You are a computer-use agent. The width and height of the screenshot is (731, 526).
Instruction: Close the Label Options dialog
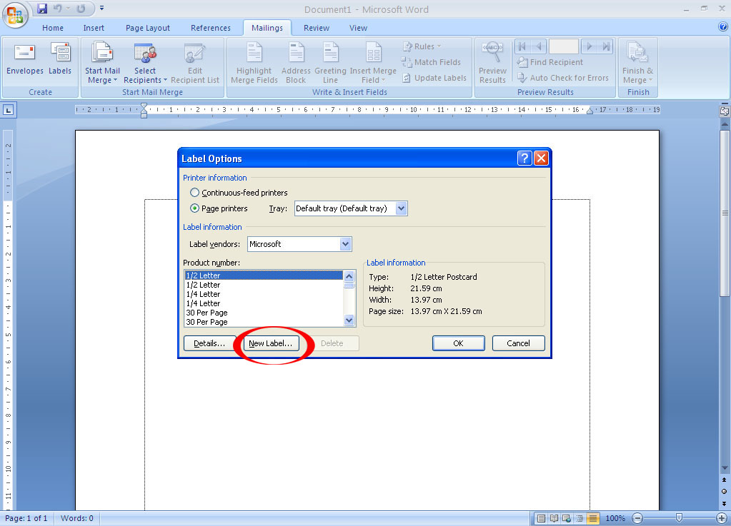pos(541,158)
